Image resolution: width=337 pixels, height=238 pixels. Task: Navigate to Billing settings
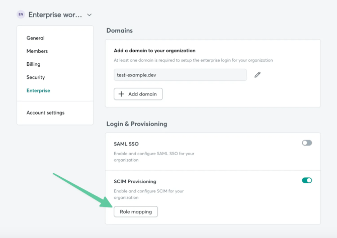33,64
